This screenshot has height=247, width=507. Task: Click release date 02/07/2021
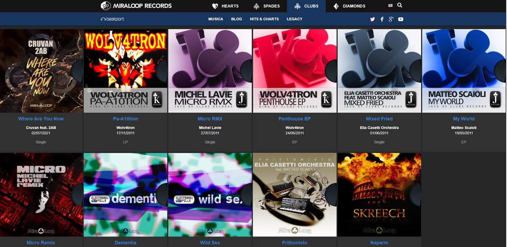41,133
